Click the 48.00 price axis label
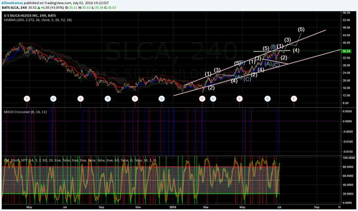Image resolution: width=358 pixels, height=211 pixels. [x=346, y=28]
